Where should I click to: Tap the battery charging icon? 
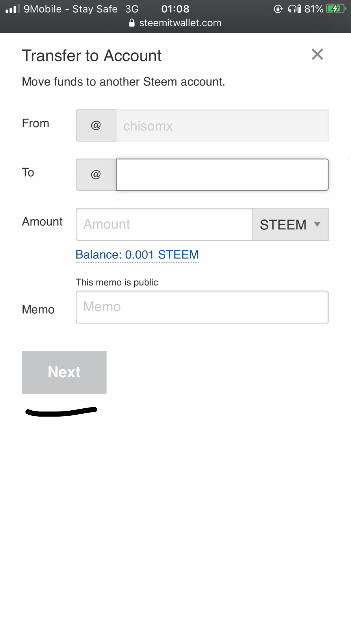click(335, 9)
